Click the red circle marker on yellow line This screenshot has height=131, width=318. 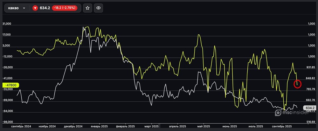(298, 84)
